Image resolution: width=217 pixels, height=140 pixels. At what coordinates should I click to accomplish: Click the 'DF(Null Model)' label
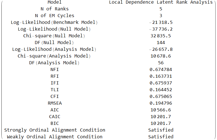point(54,43)
